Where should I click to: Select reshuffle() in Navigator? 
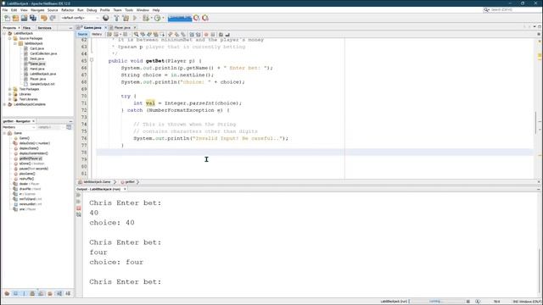click(x=26, y=179)
